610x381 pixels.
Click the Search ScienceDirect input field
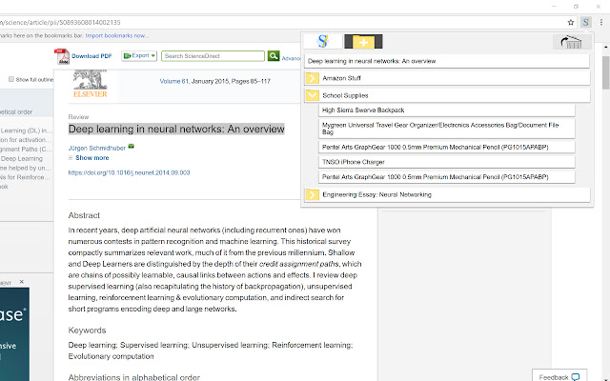213,56
